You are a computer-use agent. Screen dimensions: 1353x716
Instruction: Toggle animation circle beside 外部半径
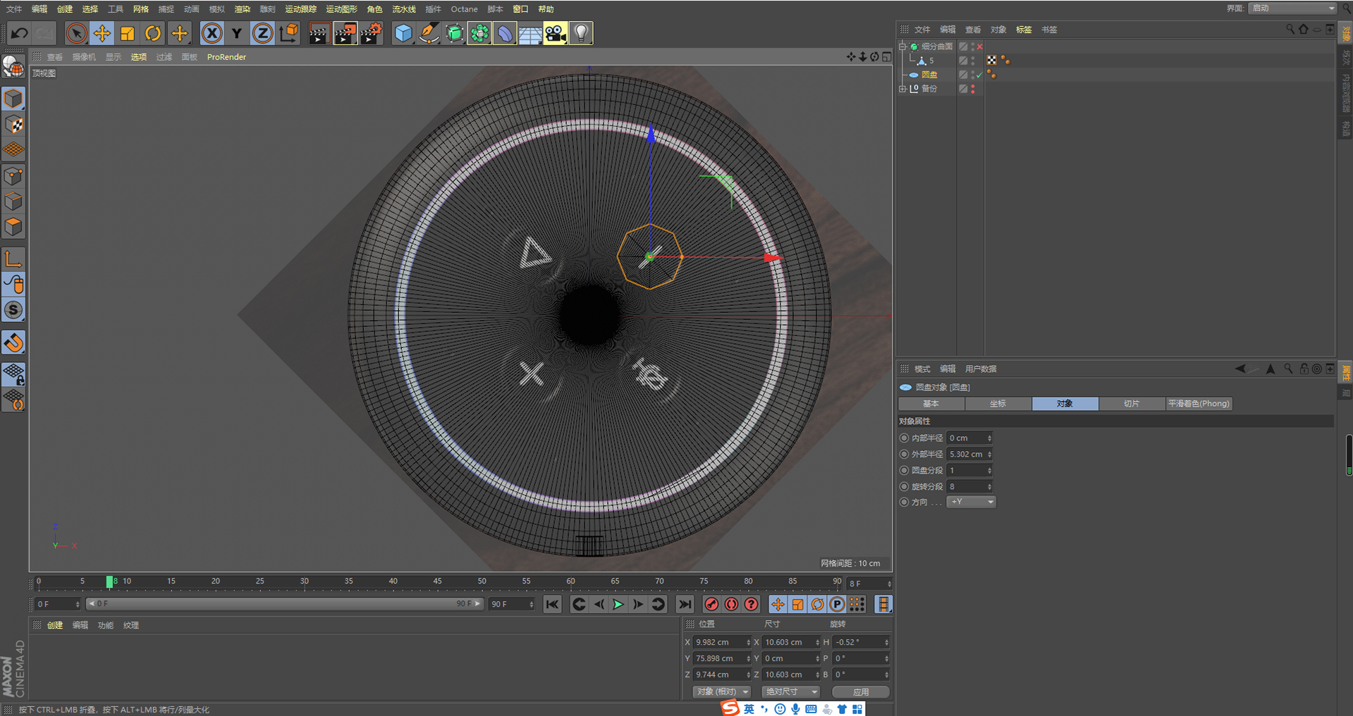click(x=905, y=454)
